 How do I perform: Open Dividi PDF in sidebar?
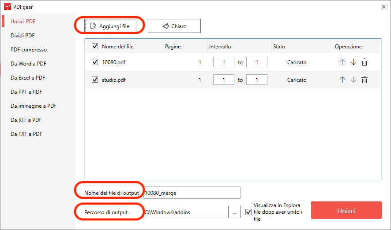[23, 36]
